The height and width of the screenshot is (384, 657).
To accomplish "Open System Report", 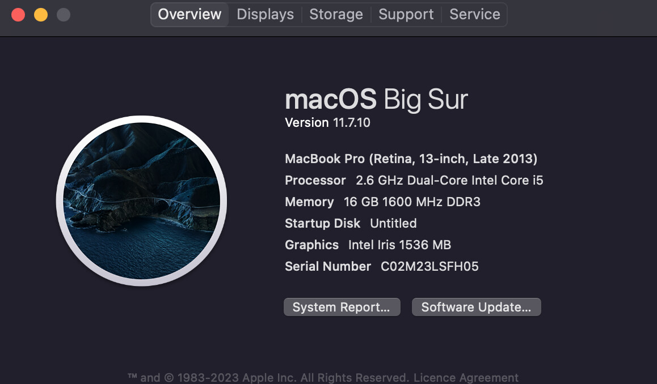I will tap(342, 307).
